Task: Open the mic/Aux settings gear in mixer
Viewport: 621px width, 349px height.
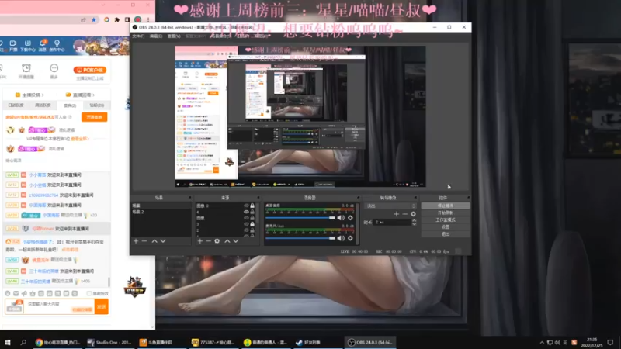Action: (350, 238)
